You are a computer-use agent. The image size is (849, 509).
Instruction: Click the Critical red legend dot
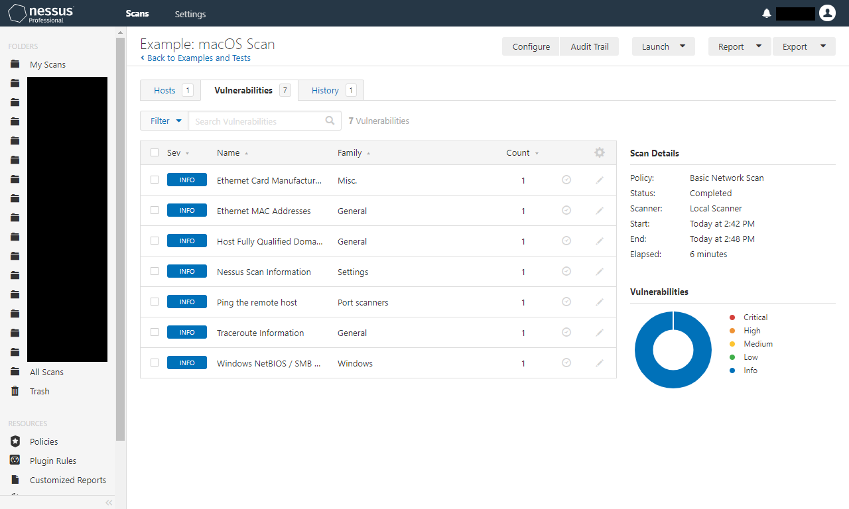click(x=732, y=317)
